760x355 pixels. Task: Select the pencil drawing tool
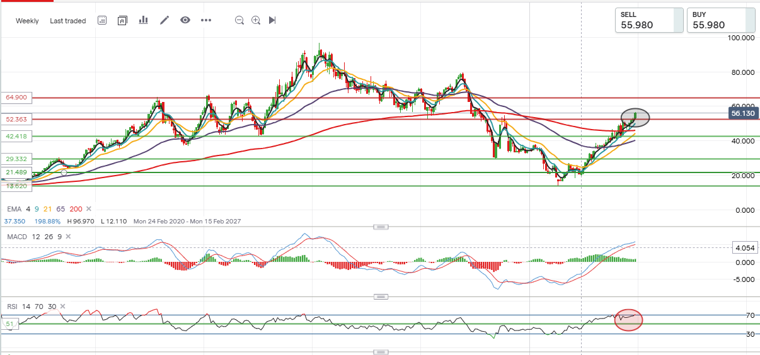pos(164,20)
